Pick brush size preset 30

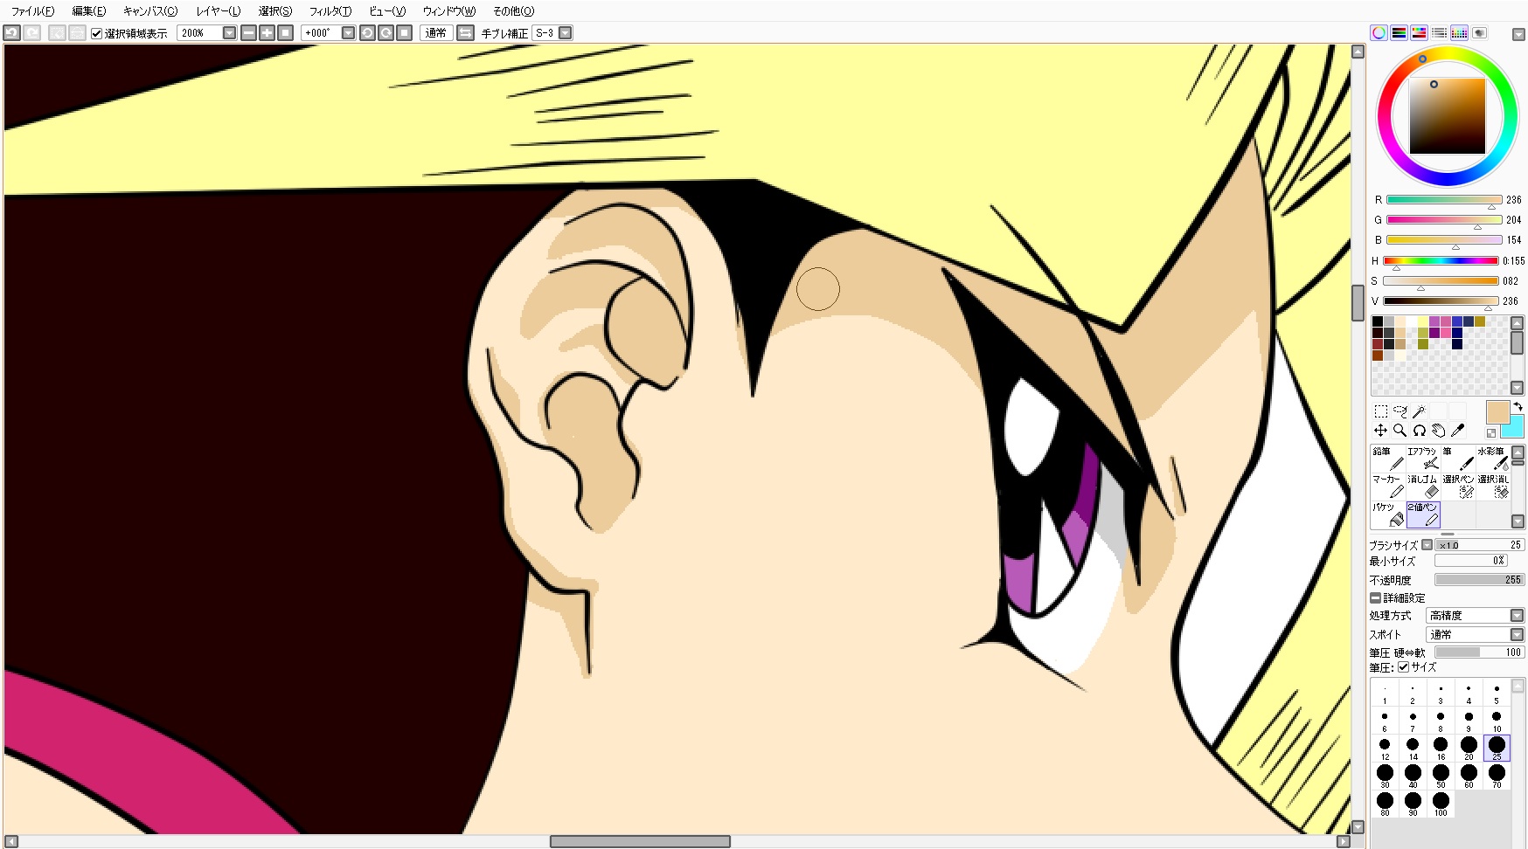(x=1385, y=776)
